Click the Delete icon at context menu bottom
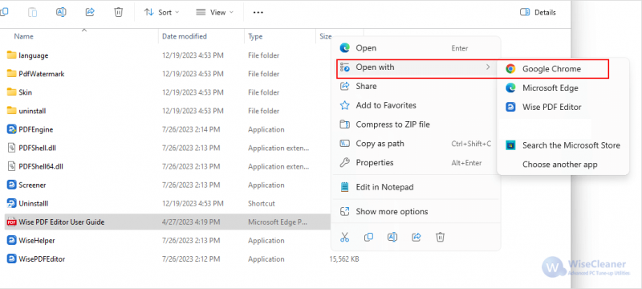The image size is (642, 289). (440, 237)
